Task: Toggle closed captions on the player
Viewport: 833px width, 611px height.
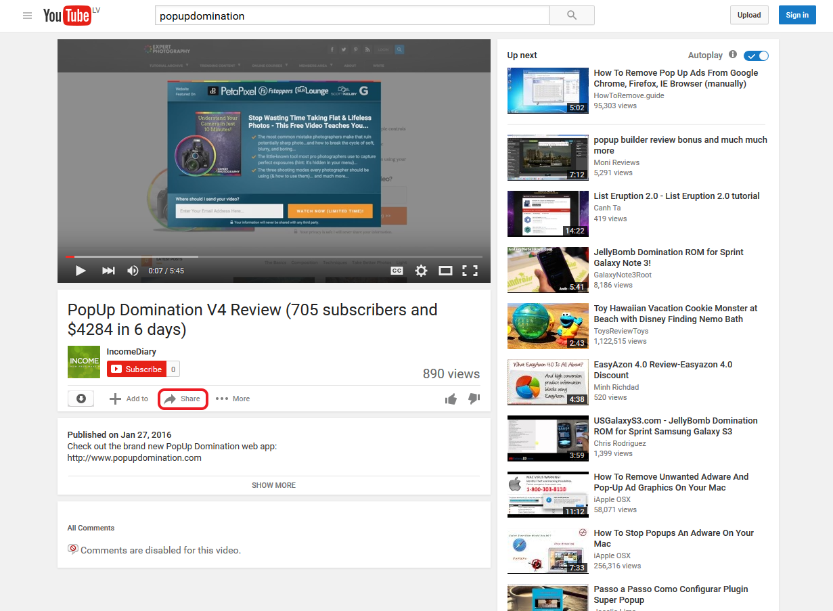Action: point(397,271)
